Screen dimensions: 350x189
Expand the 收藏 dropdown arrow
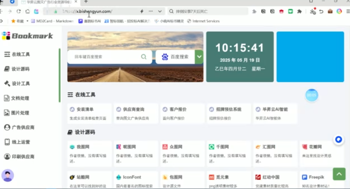(27, 21)
